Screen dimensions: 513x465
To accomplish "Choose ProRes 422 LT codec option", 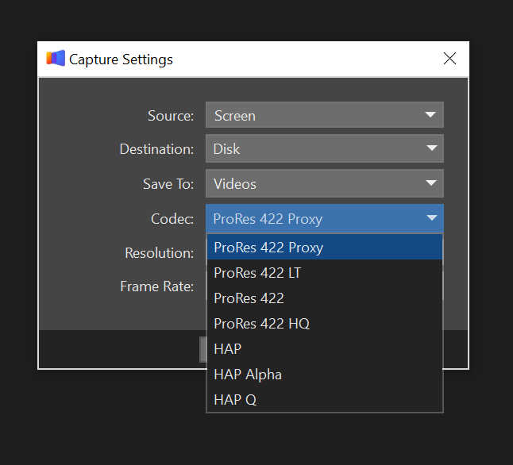I will click(x=325, y=273).
